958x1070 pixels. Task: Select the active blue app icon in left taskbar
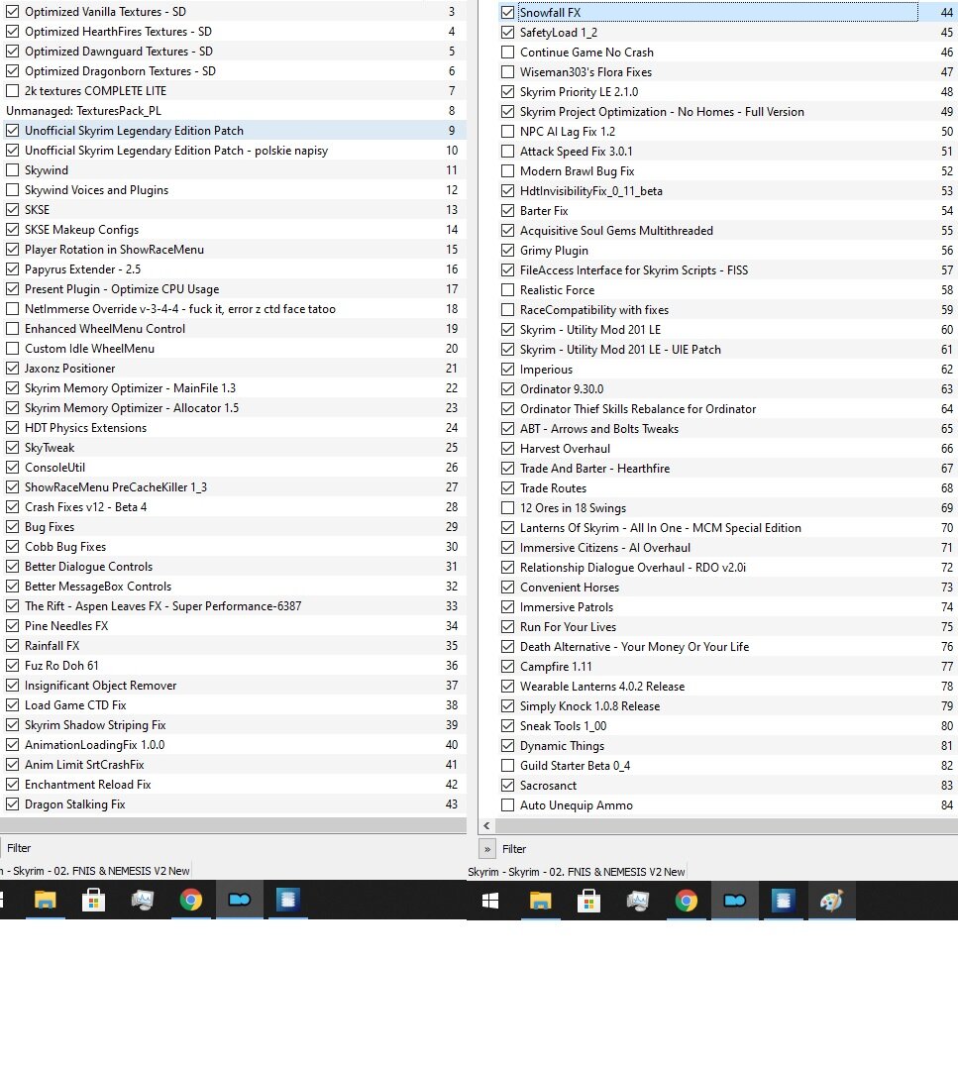(x=240, y=900)
